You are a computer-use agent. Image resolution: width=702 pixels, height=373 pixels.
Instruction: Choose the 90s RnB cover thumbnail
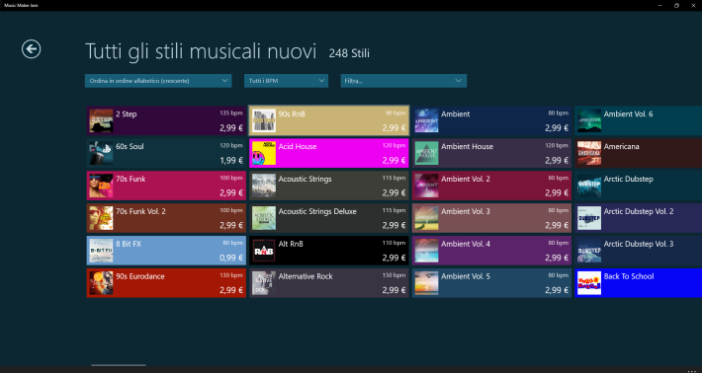point(264,120)
